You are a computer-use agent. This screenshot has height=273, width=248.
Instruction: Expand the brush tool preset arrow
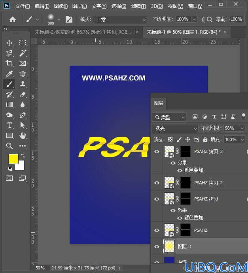tap(37, 20)
